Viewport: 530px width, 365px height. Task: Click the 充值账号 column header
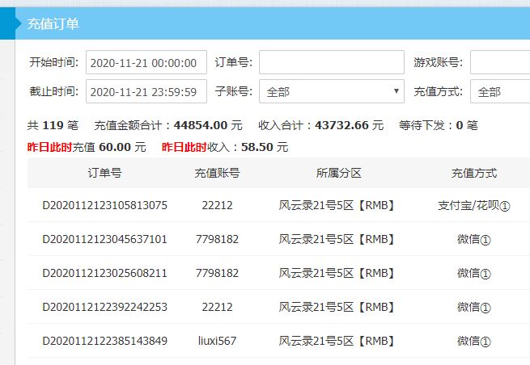pos(217,174)
